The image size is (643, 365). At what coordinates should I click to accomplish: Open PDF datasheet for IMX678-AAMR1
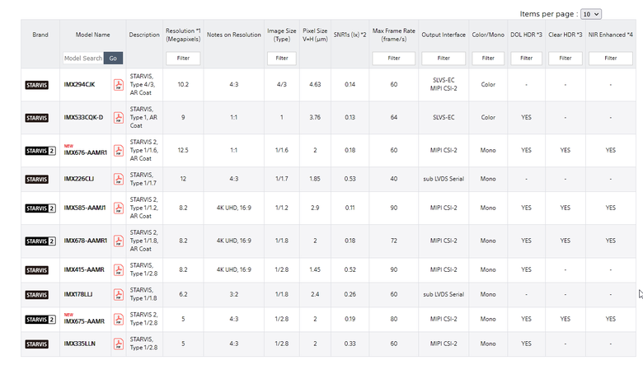click(119, 241)
